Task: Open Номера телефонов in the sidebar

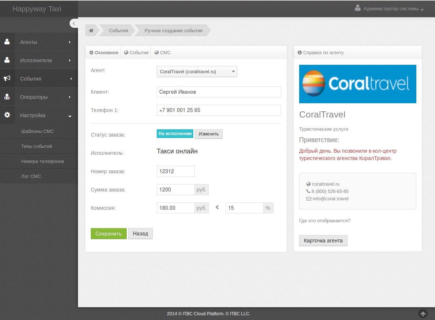Action: (42, 161)
